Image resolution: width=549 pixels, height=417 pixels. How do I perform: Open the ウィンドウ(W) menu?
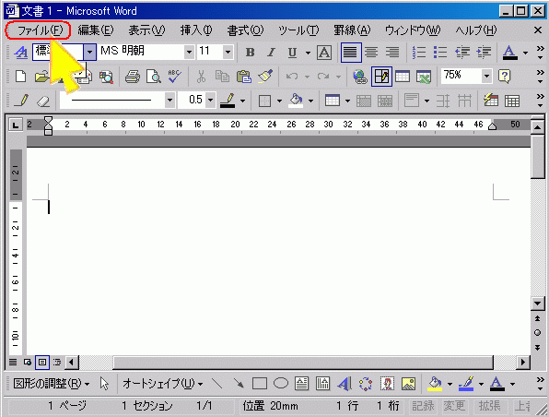click(x=413, y=30)
